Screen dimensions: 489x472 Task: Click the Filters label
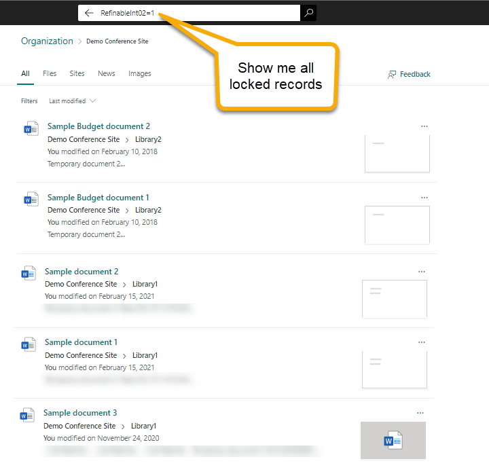[29, 101]
